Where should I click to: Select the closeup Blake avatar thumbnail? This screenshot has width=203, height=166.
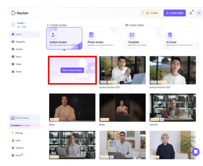point(72,108)
